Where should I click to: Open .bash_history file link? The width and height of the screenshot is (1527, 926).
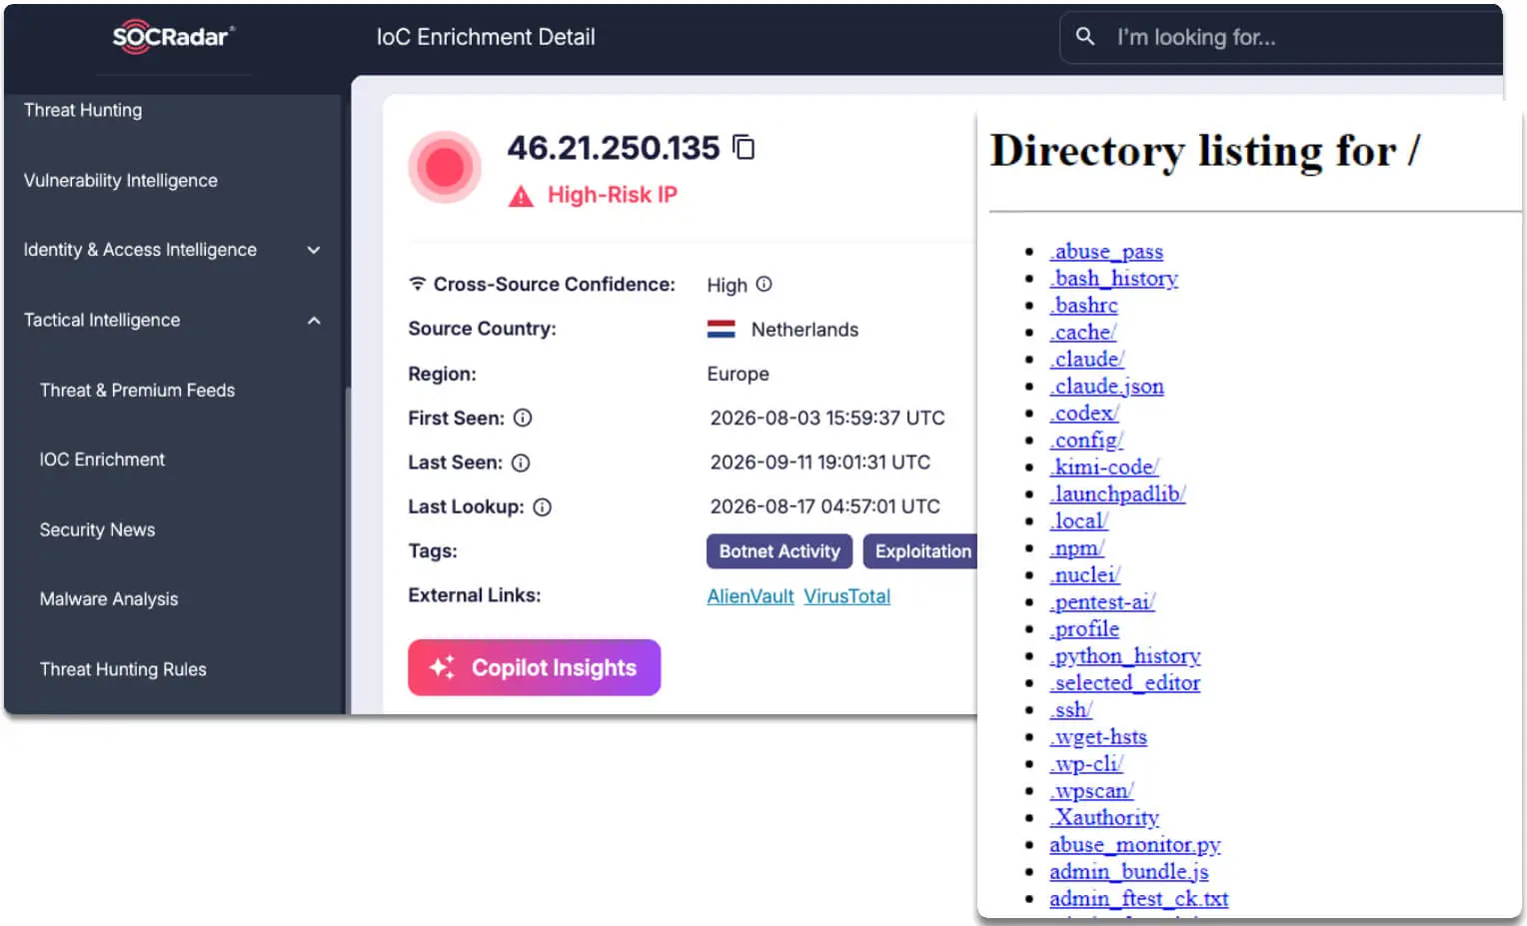point(1114,279)
